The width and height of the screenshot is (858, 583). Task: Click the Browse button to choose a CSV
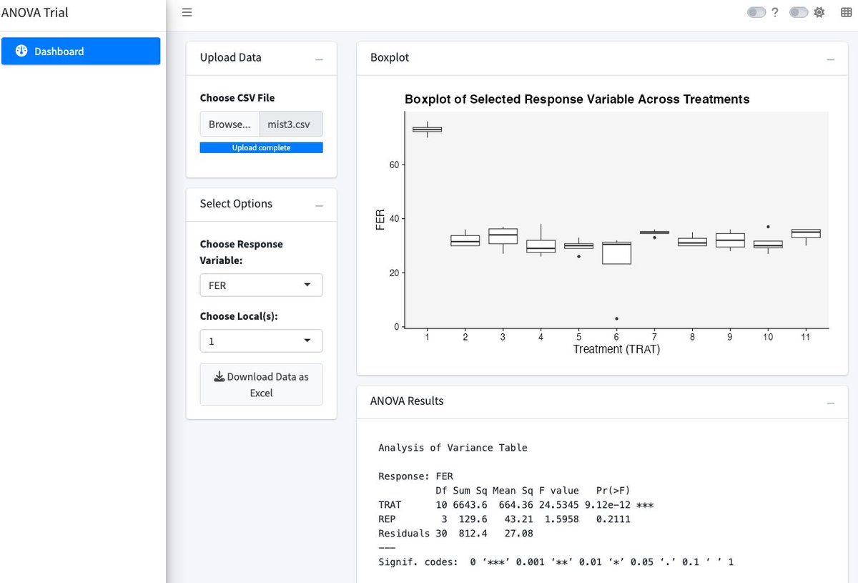[x=229, y=124]
